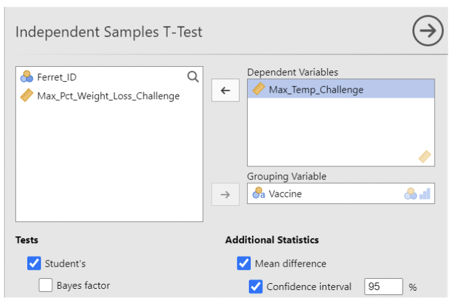452x303 pixels.
Task: Select Max_Temp_Challenge in Dependent Variables
Action: (x=316, y=90)
